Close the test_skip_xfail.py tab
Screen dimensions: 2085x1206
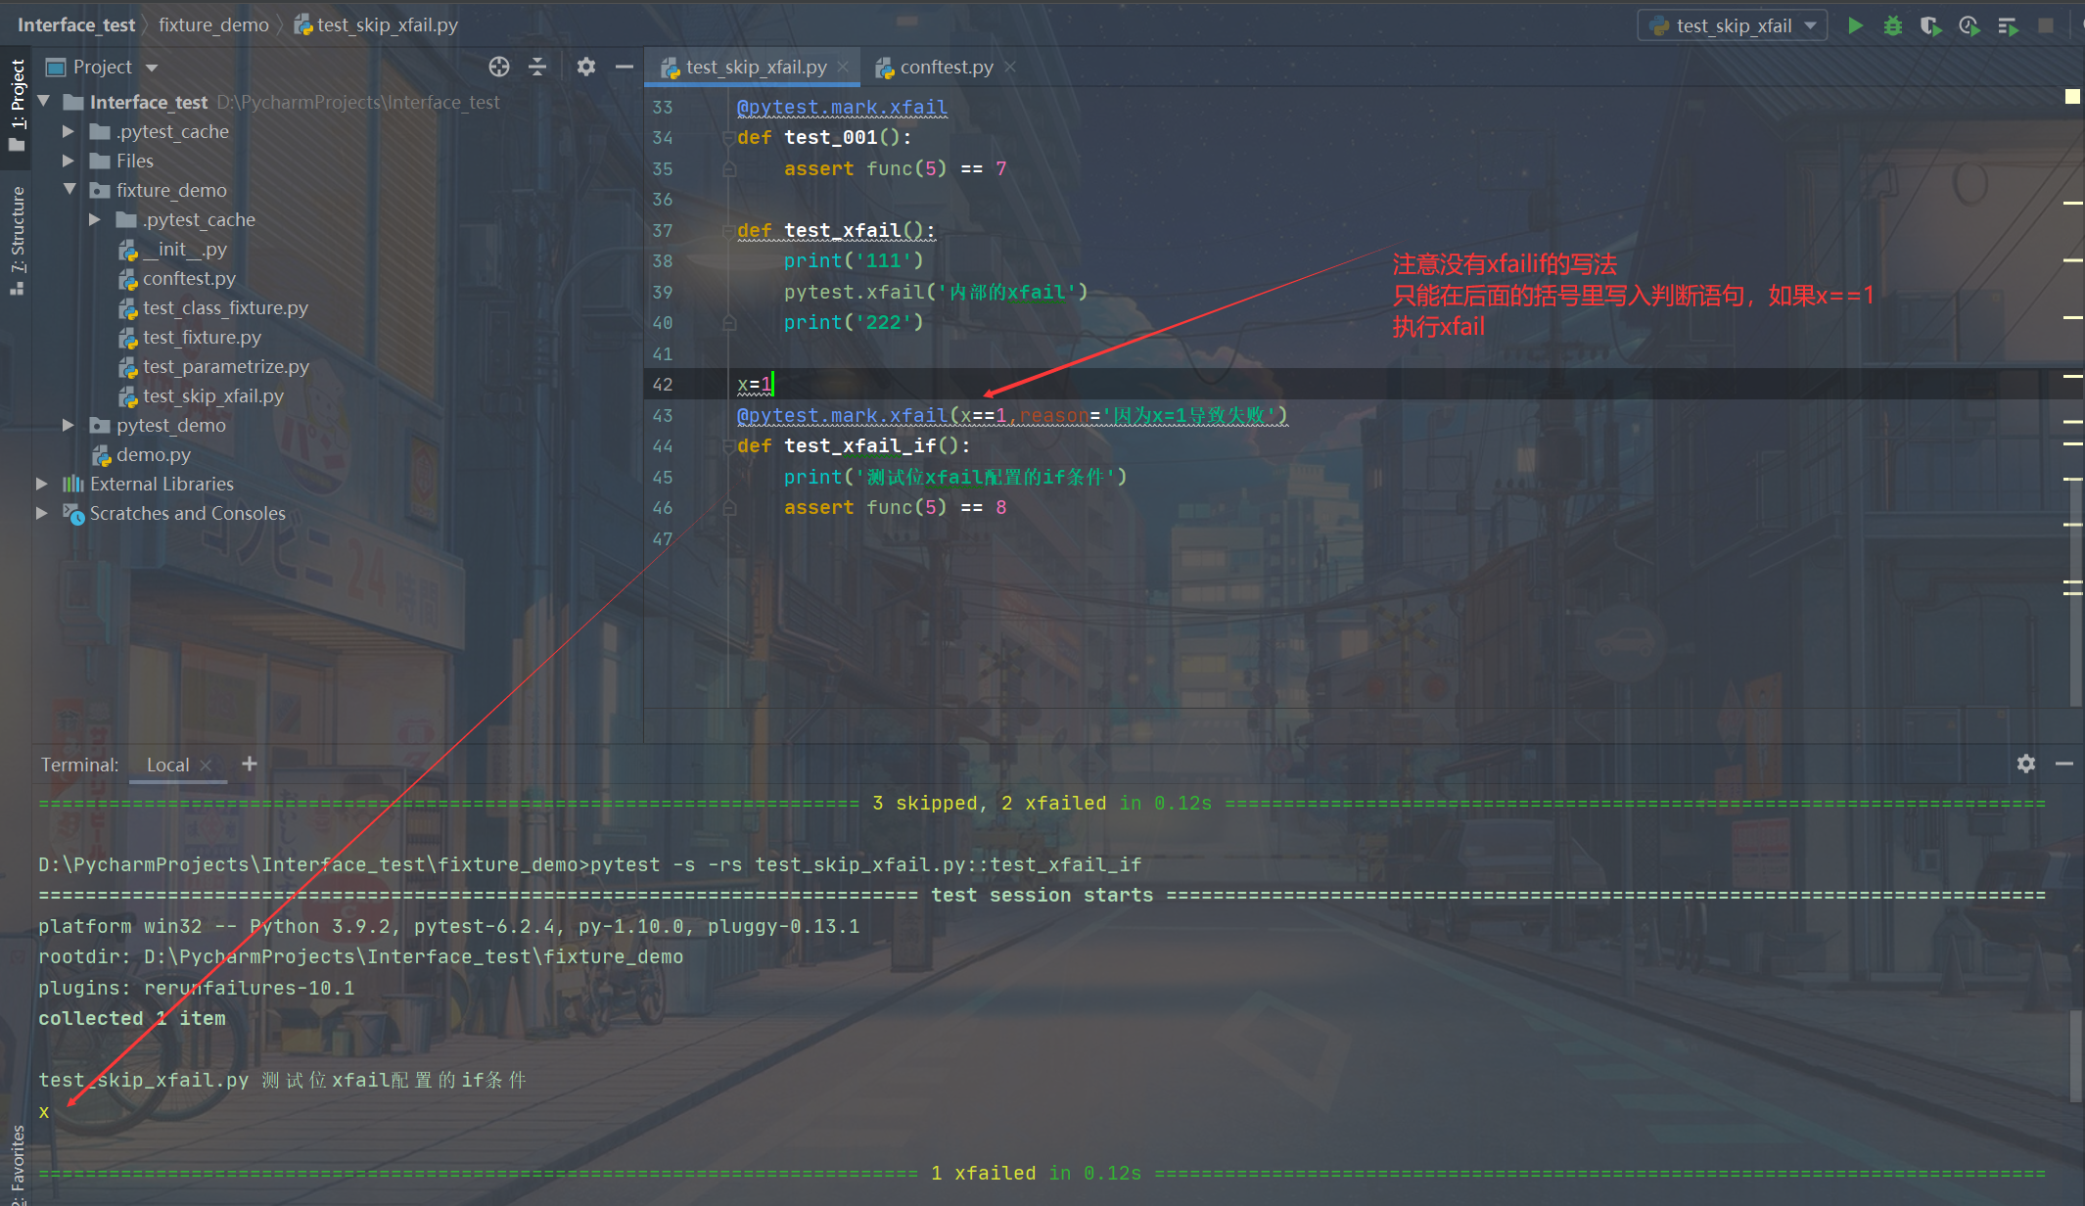pos(843,67)
